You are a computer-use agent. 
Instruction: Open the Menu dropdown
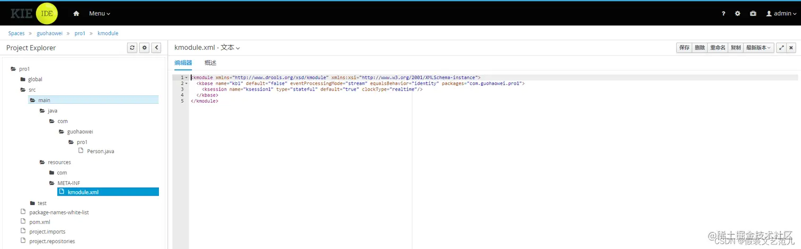click(100, 13)
